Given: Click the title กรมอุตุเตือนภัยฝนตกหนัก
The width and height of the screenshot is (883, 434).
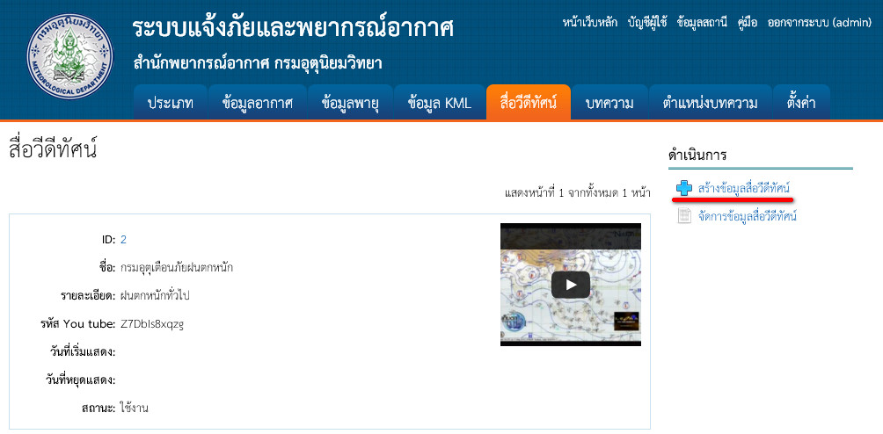Looking at the screenshot, I should [x=177, y=268].
